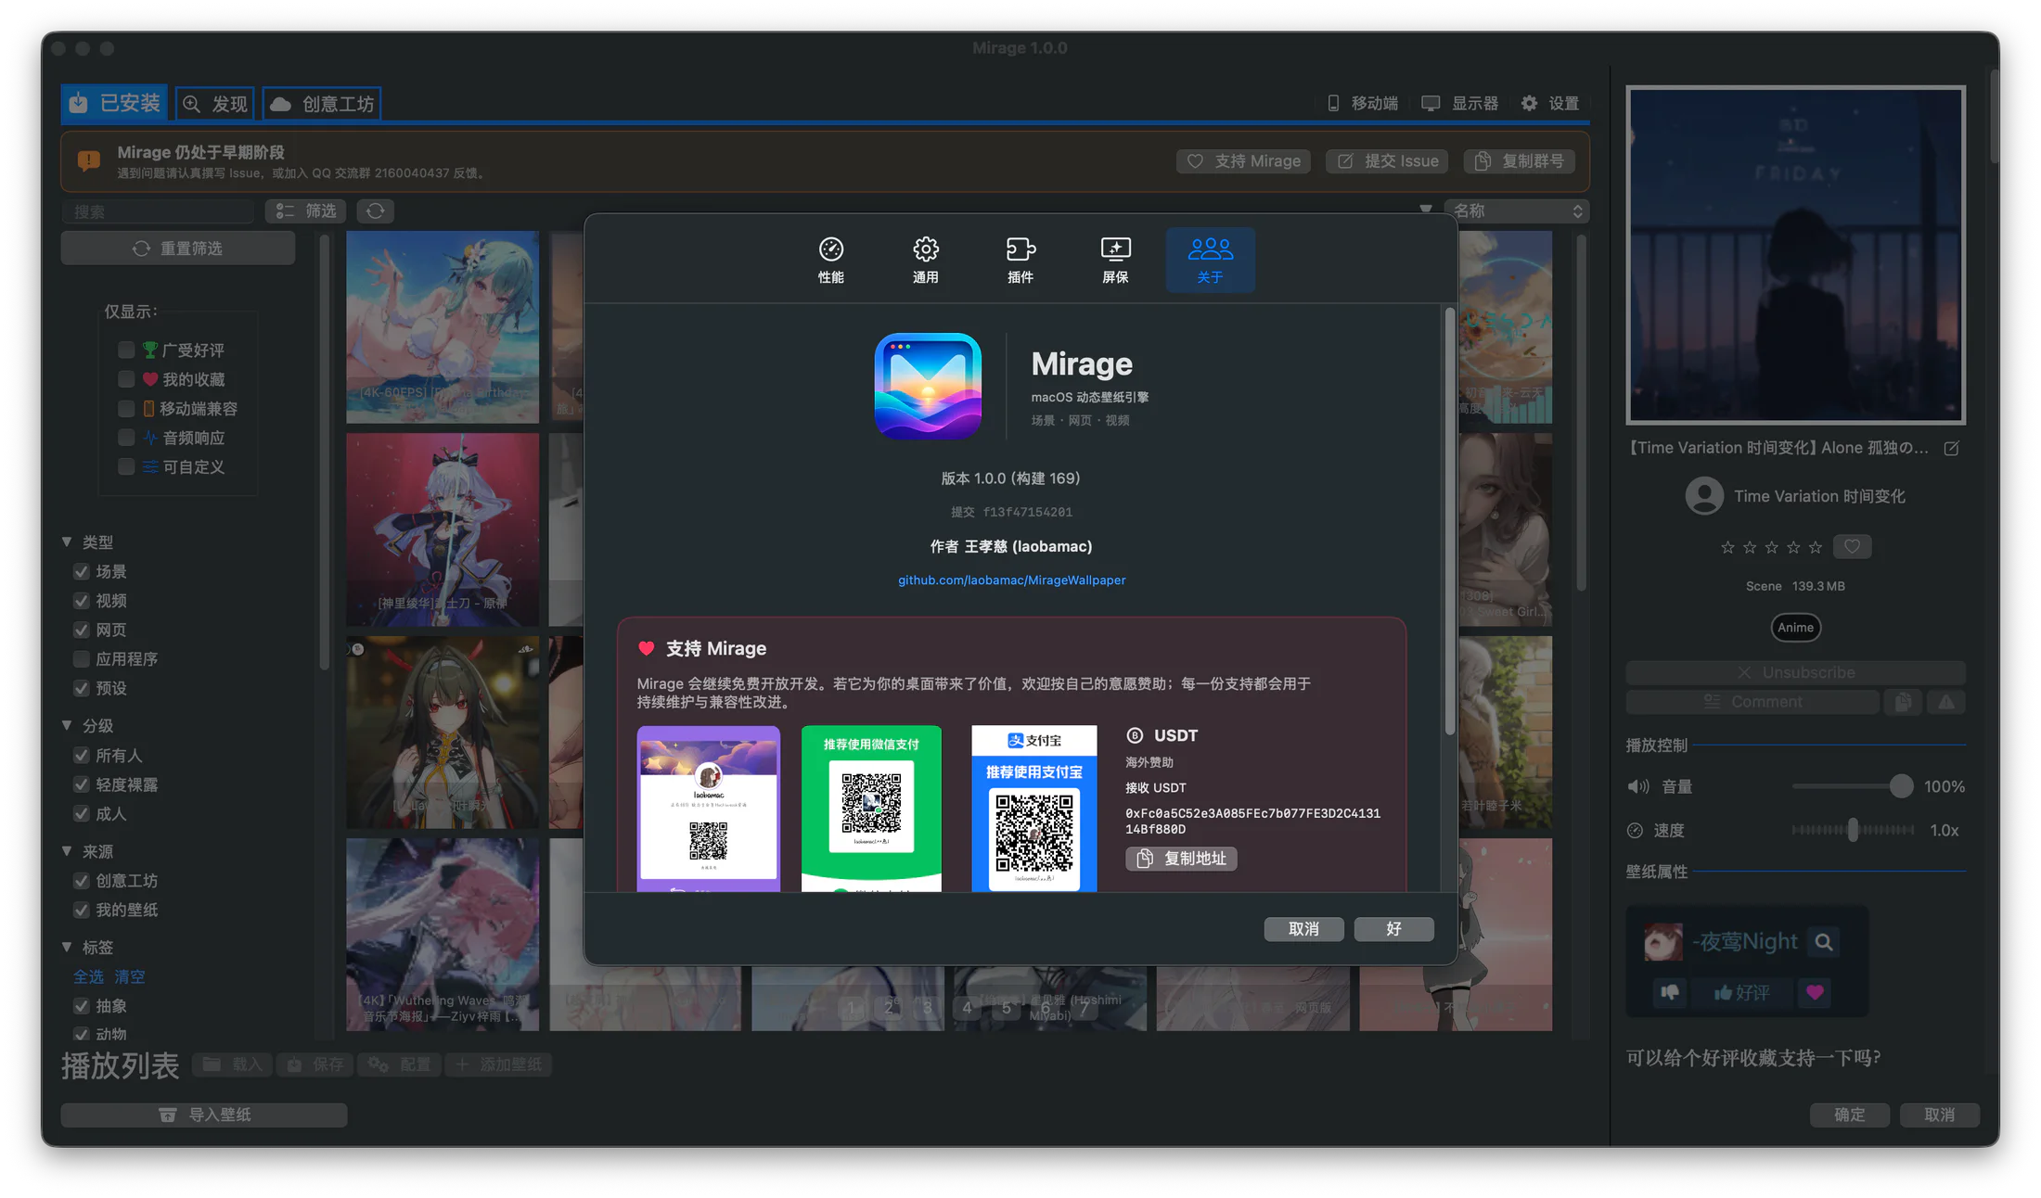
Task: Select the 通用 general gear tab
Action: [926, 261]
